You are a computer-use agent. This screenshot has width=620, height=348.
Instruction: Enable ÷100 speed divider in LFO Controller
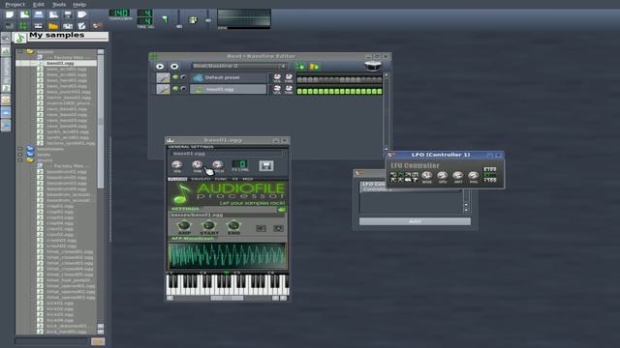(x=489, y=181)
